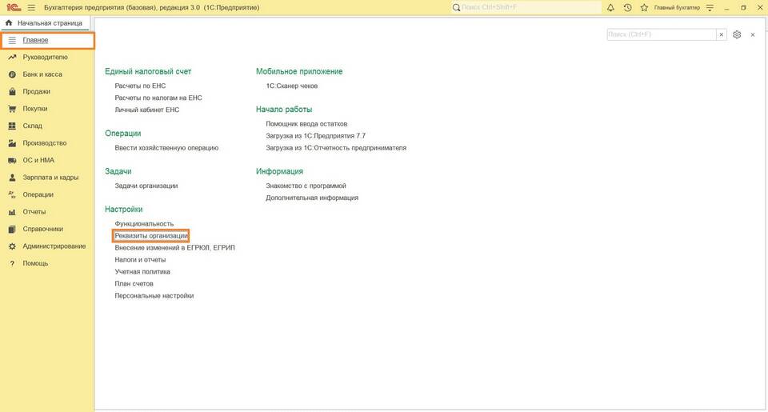Open history clock icon in title bar

tap(627, 7)
